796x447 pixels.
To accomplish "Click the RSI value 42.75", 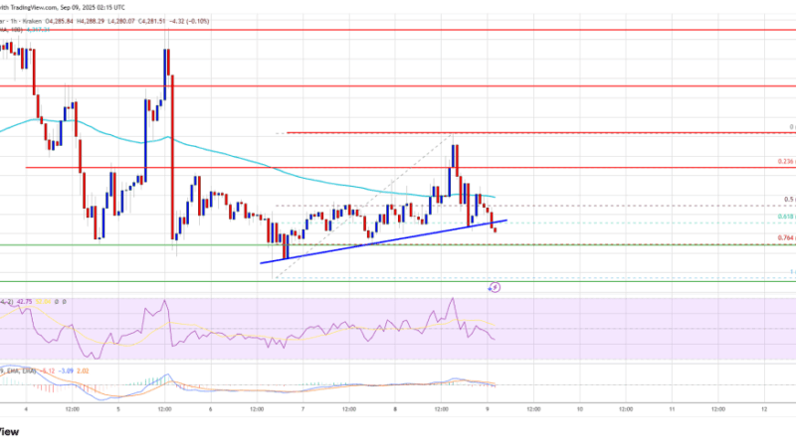I will (x=24, y=302).
